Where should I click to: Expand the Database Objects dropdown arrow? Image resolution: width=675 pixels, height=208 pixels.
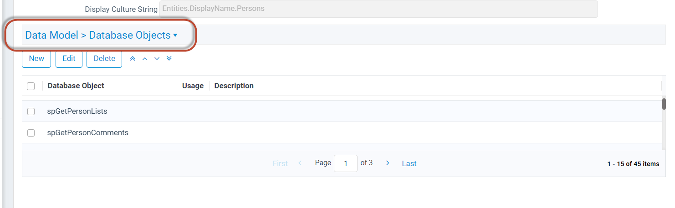175,36
